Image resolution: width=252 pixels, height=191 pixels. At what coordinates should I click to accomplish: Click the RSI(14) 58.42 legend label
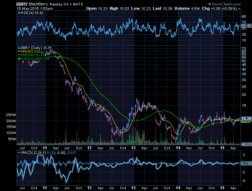[x=32, y=13]
